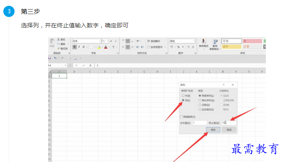Image resolution: width=282 pixels, height=162 pixels.
Task: Click the step value (步长值) input
Action: point(200,123)
